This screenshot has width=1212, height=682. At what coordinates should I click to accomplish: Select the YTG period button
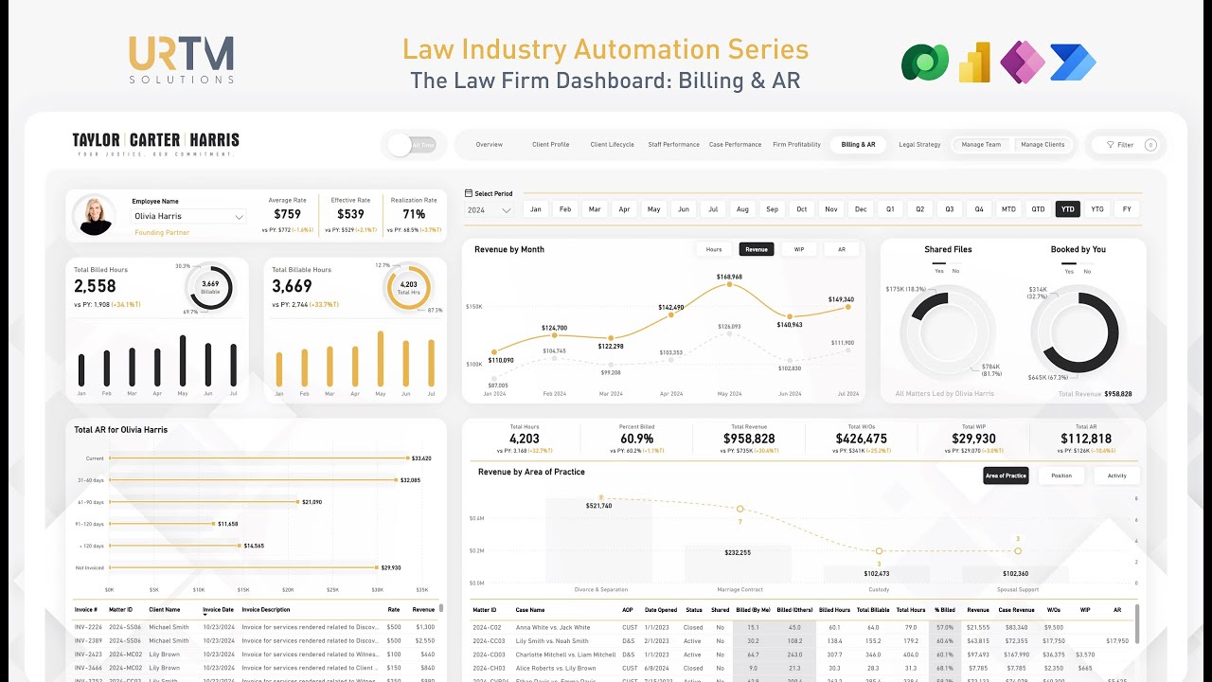(1097, 209)
